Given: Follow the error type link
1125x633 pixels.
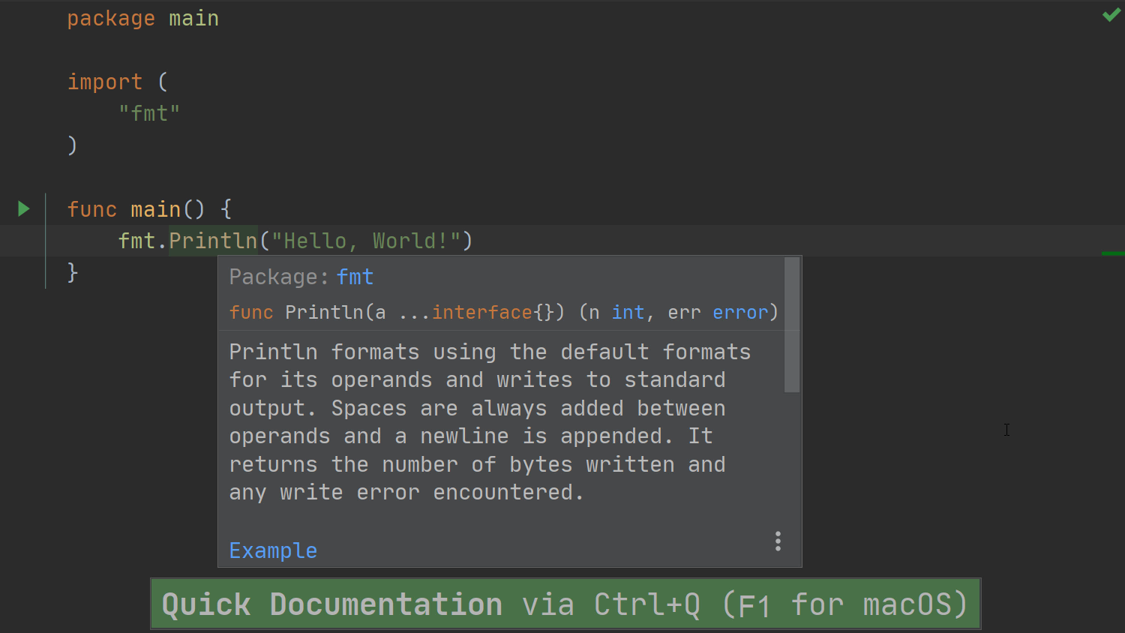Looking at the screenshot, I should click(740, 312).
